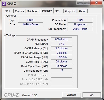
Task: Select the 1T Command Rate value
Action: click(x=62, y=70)
